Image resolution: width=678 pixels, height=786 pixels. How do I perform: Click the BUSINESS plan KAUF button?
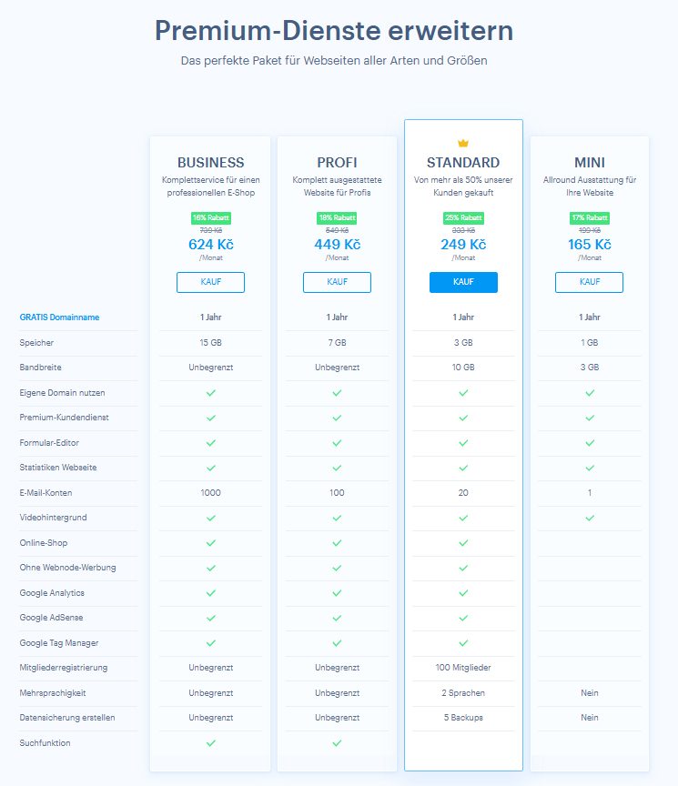tap(210, 282)
